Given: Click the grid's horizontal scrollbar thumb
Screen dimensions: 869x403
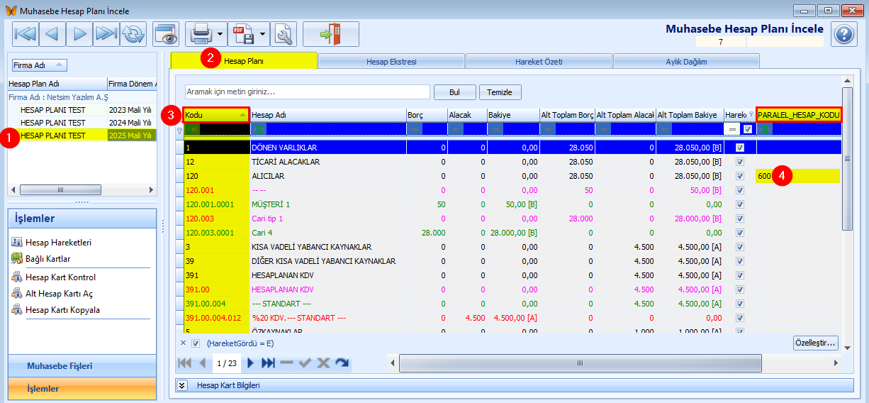Looking at the screenshot, I should point(578,363).
